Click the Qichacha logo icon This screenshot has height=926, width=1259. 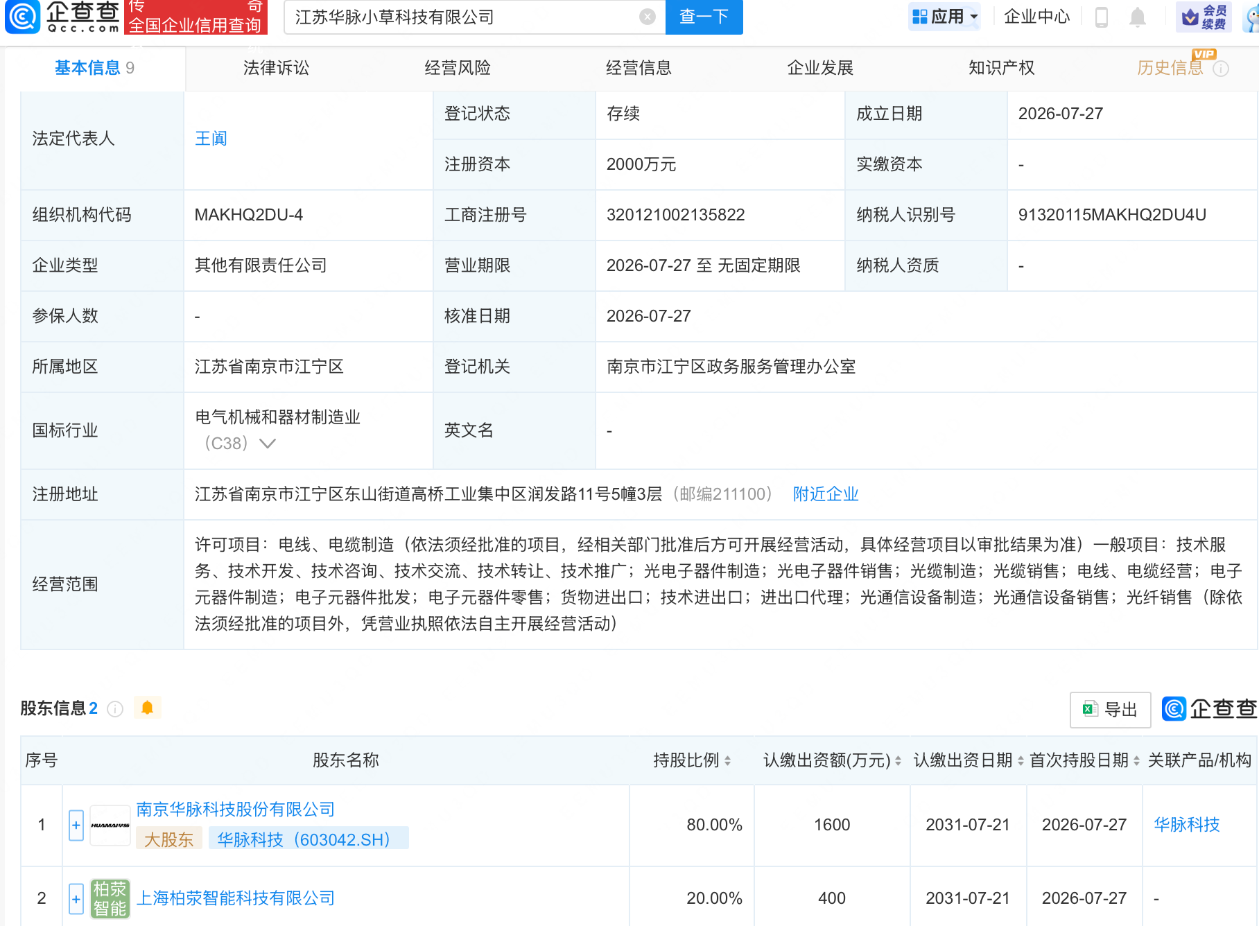pos(23,17)
